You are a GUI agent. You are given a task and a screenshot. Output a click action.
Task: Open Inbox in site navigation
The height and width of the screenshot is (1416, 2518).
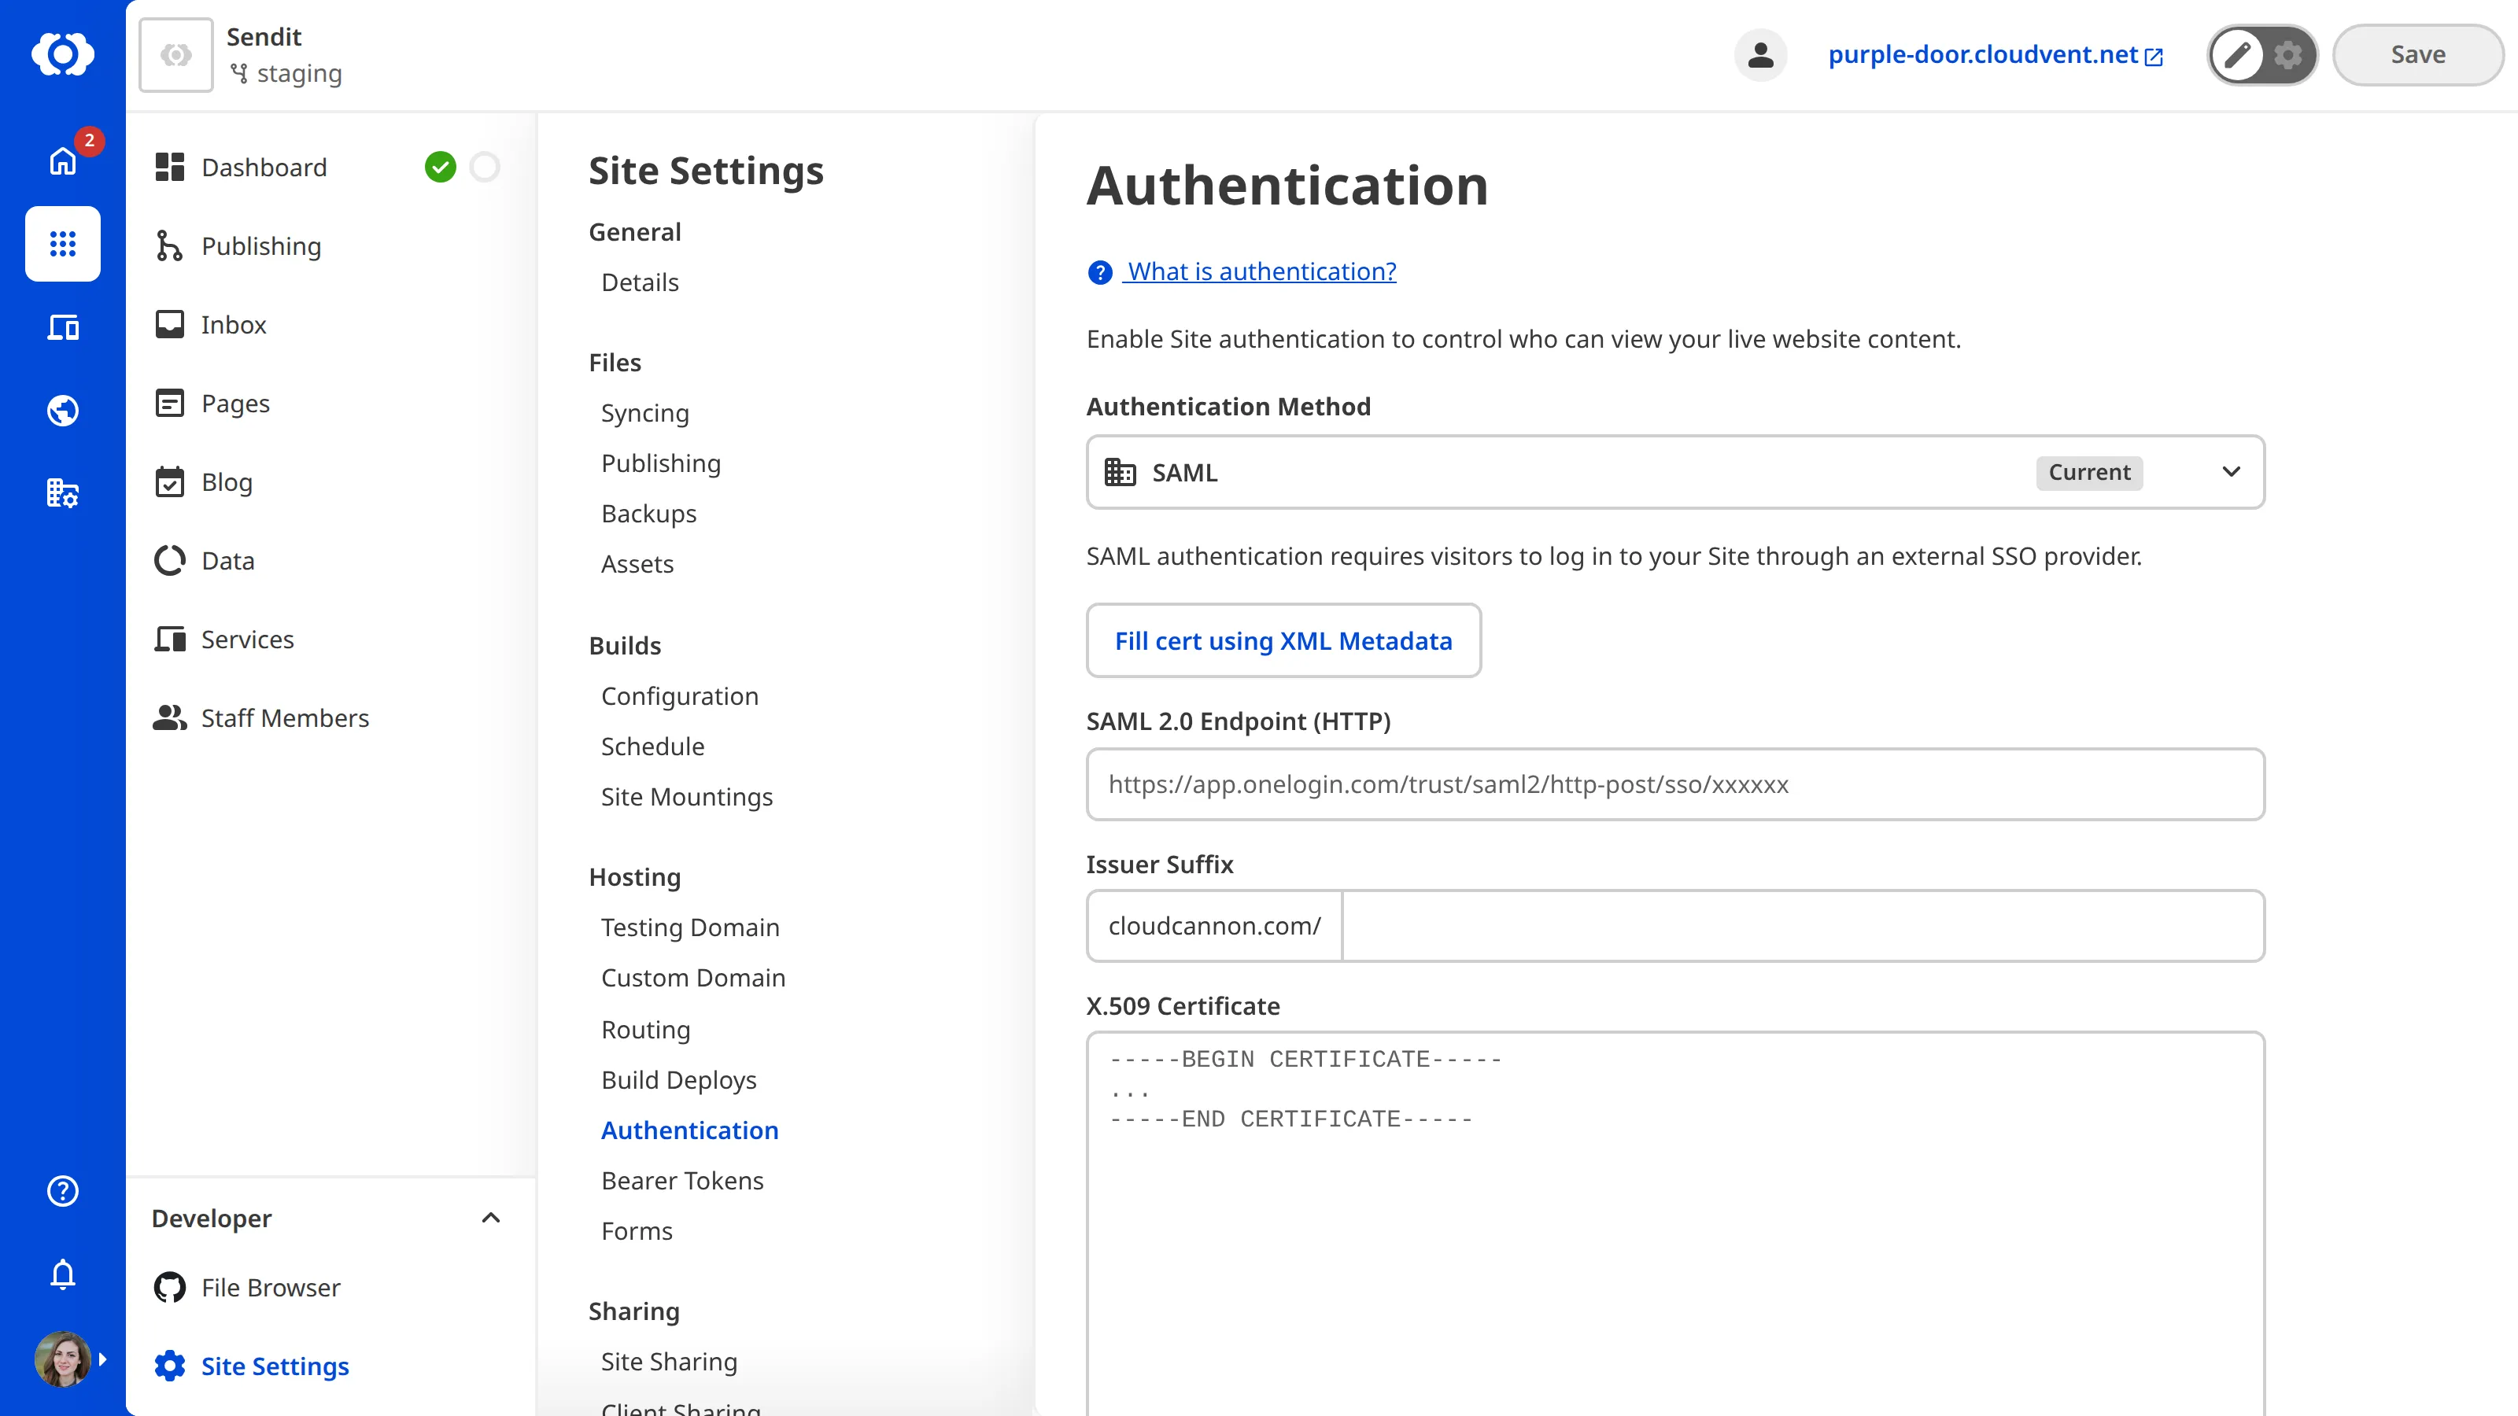click(234, 324)
